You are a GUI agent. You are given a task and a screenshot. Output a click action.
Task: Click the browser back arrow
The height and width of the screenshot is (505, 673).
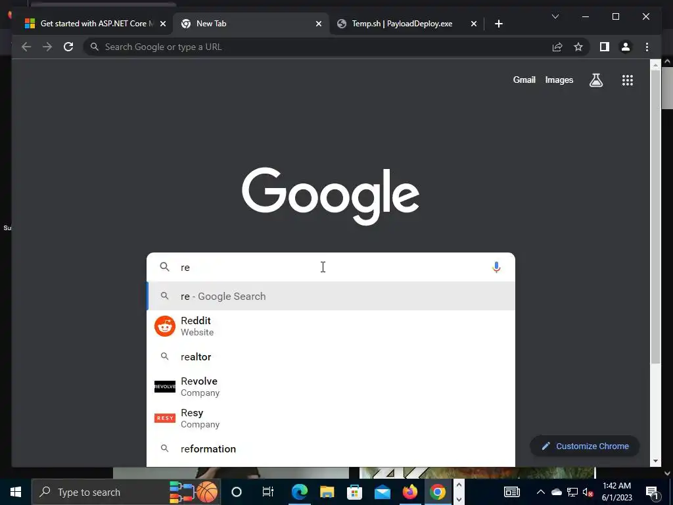pos(26,47)
